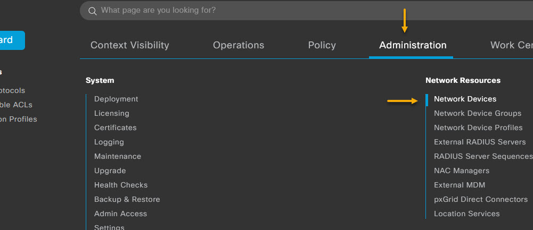The width and height of the screenshot is (533, 230).
Task: Select the Administration tab
Action: coord(413,45)
